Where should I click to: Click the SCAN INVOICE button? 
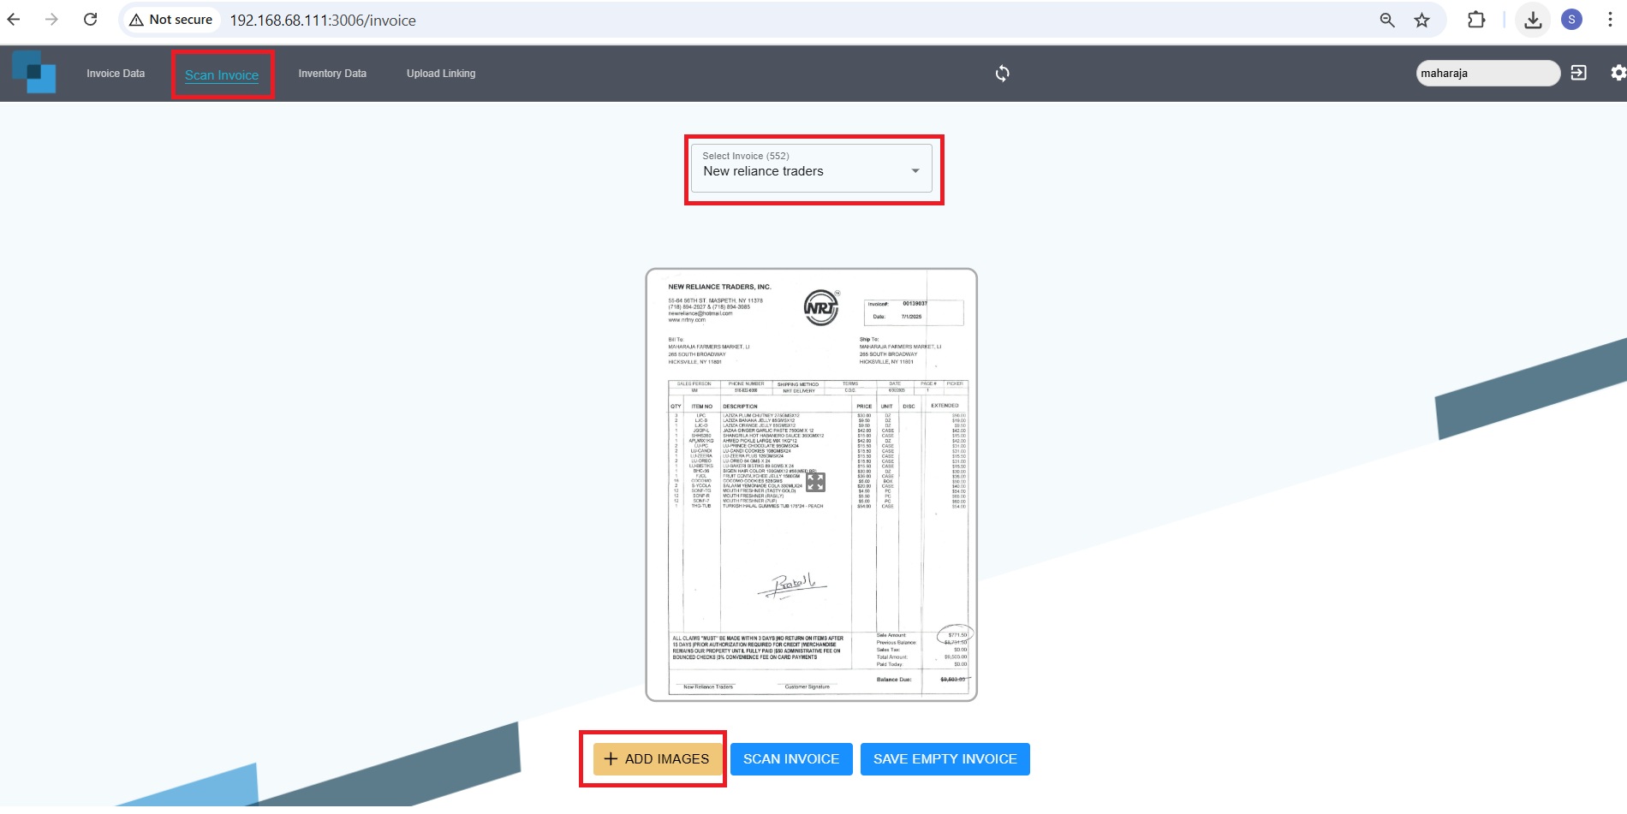pos(791,759)
